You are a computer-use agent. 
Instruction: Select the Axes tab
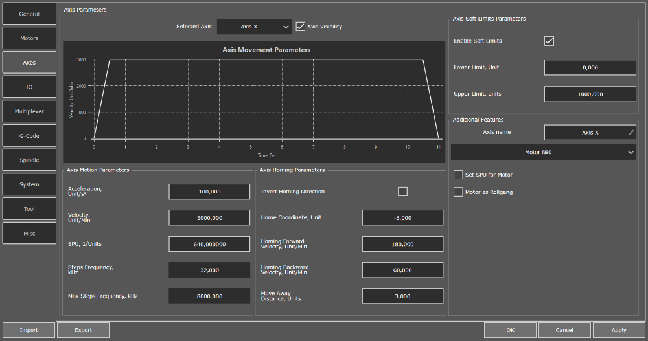point(29,63)
